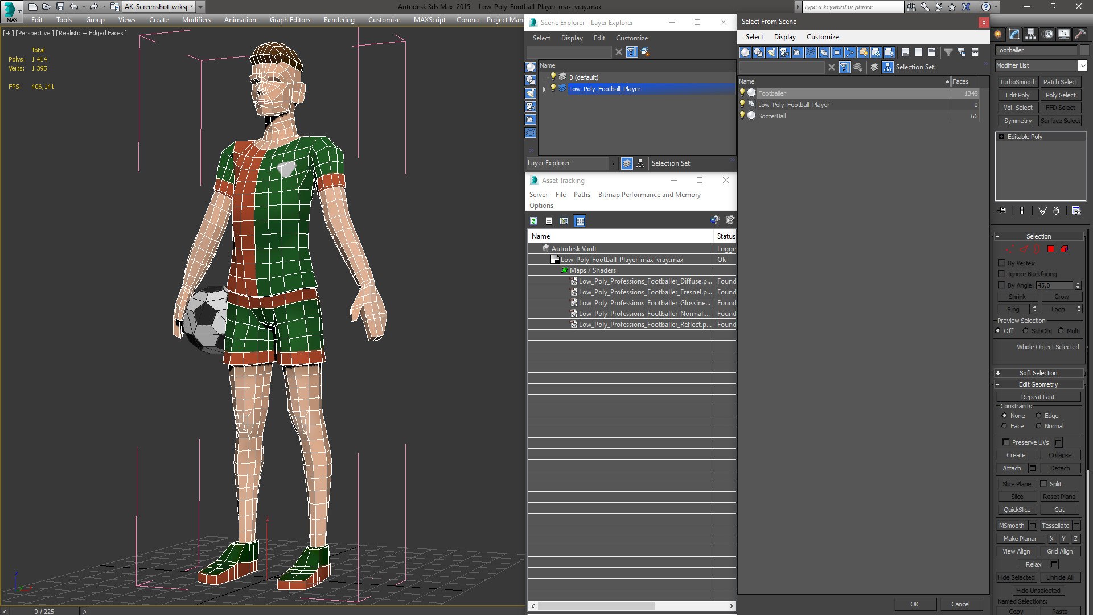Select Border sub-object level icon
Viewport: 1093px width, 615px height.
(1037, 249)
